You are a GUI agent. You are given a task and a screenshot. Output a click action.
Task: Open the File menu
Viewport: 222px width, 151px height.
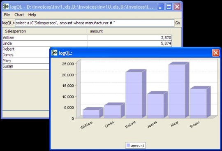(x=7, y=15)
